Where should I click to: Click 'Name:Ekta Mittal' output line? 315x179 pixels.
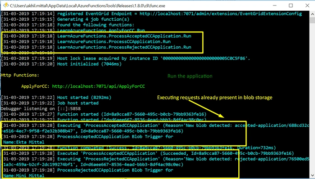point(24,143)
